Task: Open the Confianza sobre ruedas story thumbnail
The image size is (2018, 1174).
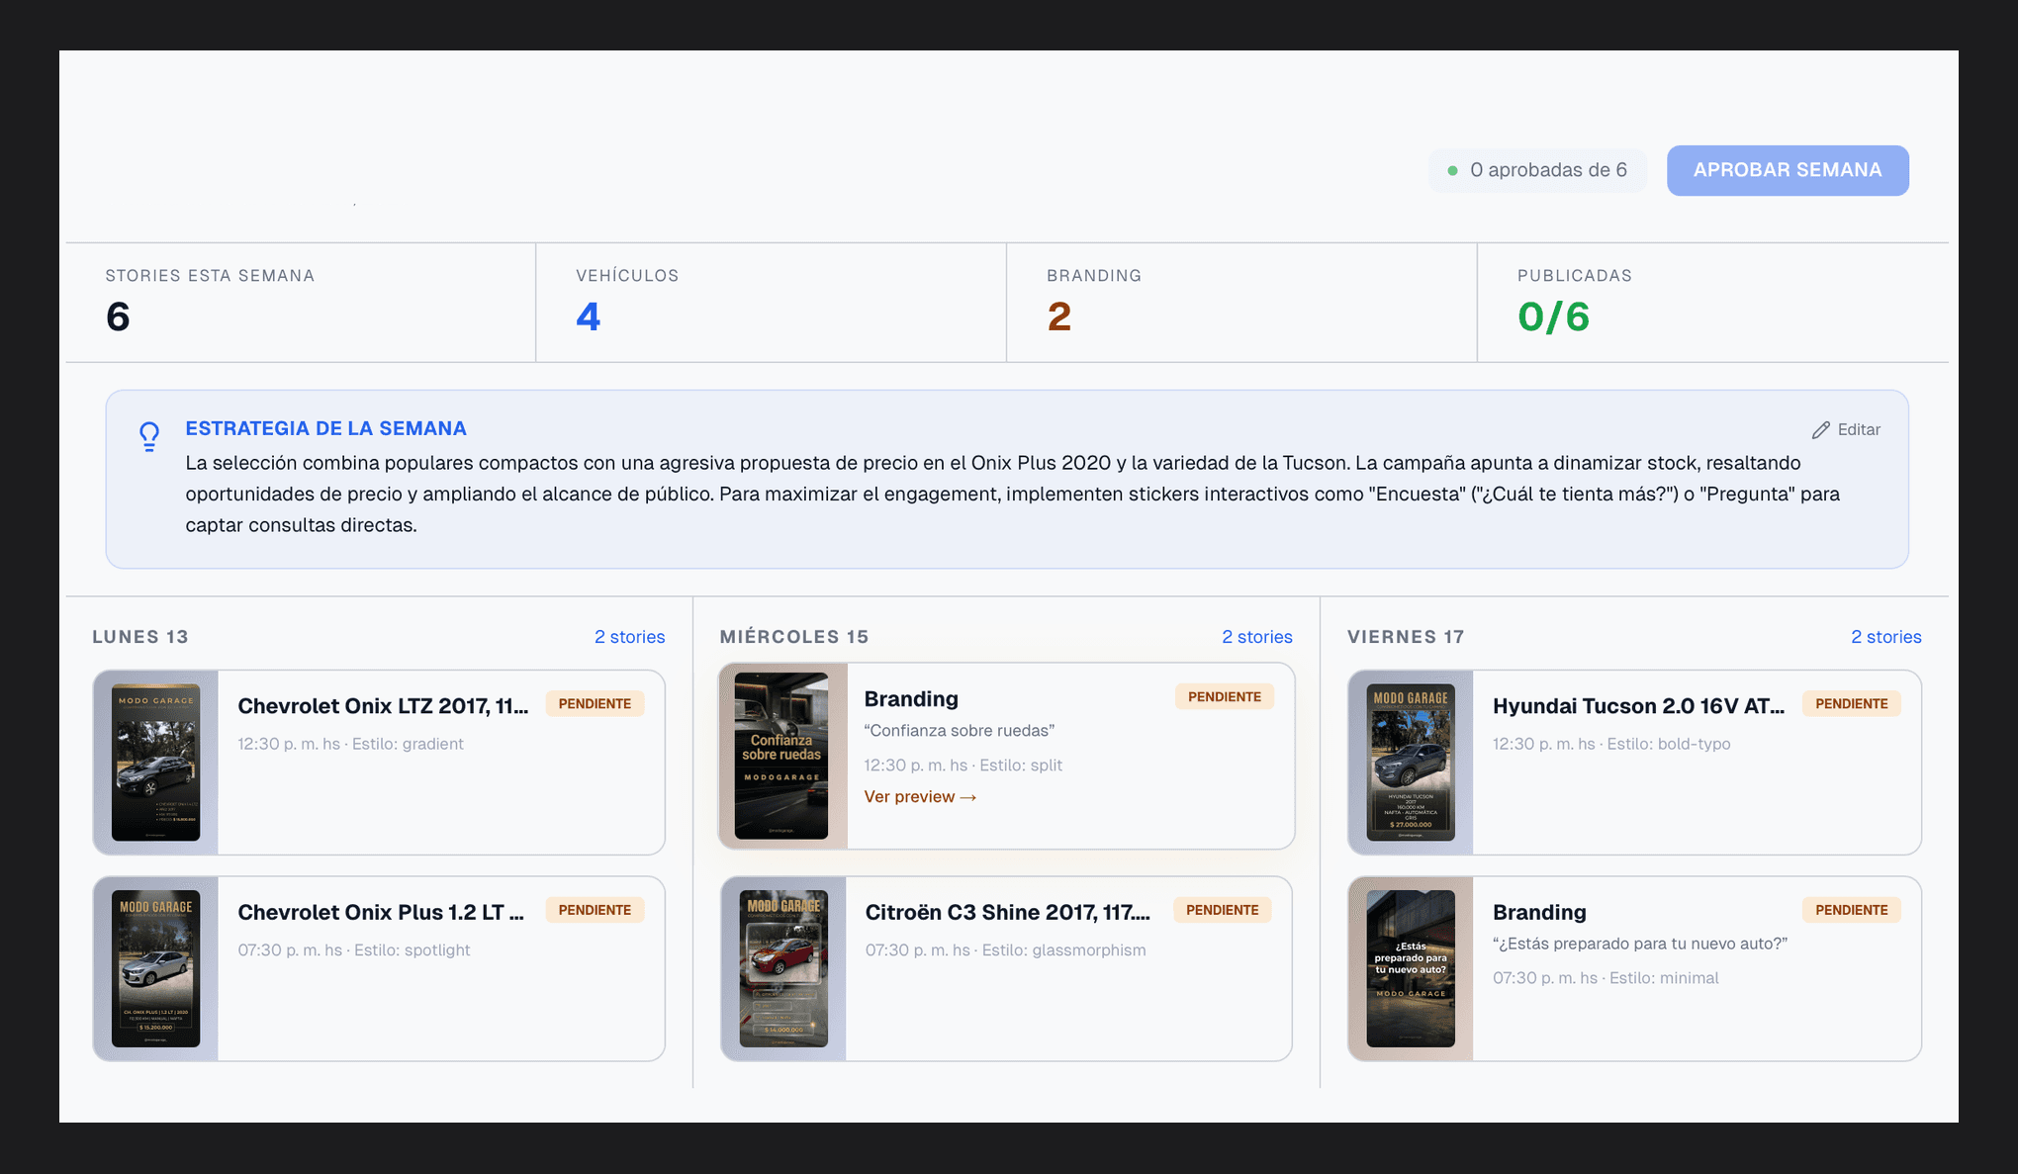Action: pyautogui.click(x=781, y=757)
